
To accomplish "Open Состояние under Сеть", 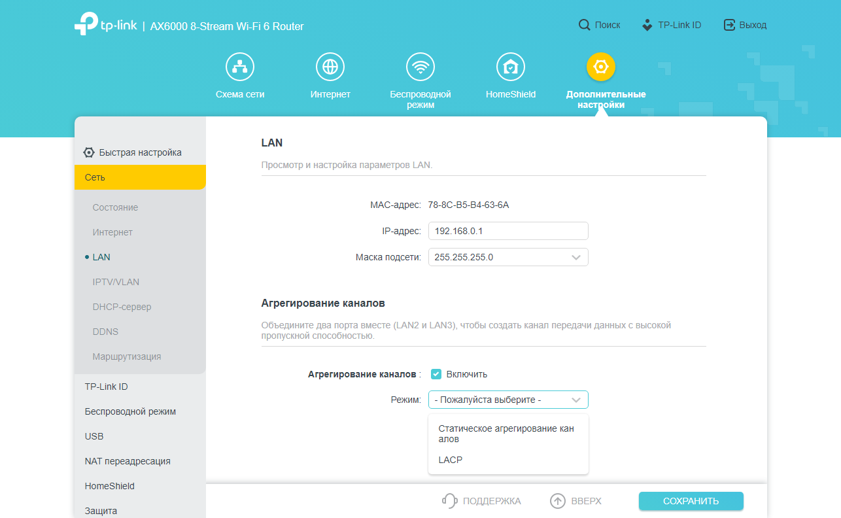I will coord(115,207).
